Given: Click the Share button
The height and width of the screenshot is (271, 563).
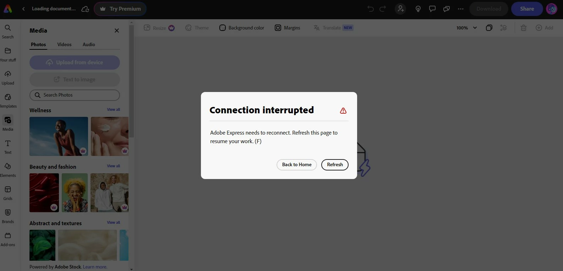Looking at the screenshot, I should point(527,9).
